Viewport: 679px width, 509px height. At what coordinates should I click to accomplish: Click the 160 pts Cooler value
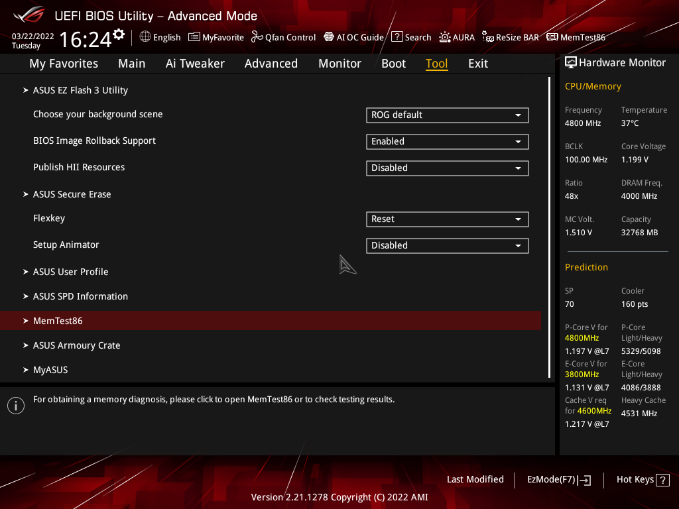click(x=635, y=304)
